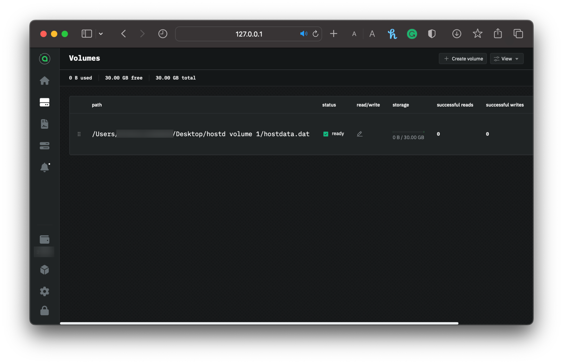Toggle the Safari sidebar panel button
Screen dimensions: 563x364
87,34
